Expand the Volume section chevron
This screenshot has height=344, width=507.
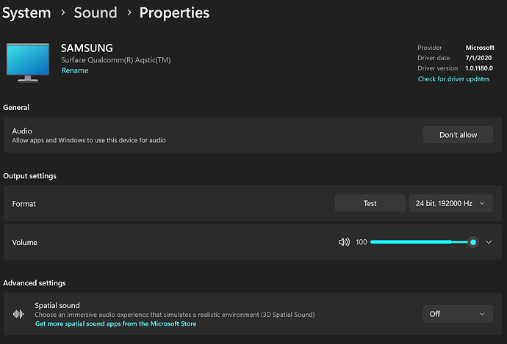(489, 242)
